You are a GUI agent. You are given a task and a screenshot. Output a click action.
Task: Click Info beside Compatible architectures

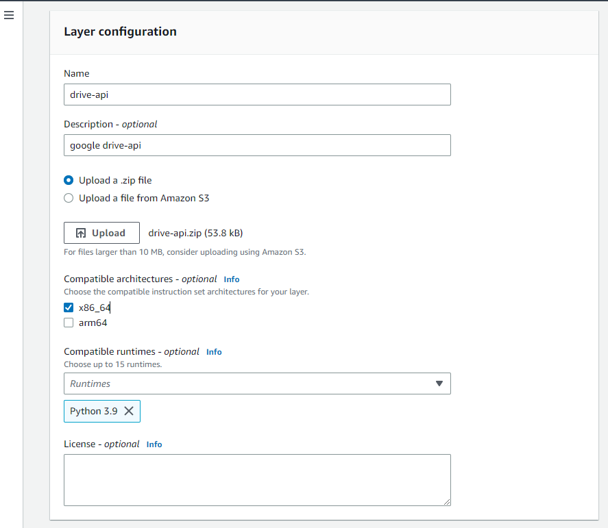[231, 279]
